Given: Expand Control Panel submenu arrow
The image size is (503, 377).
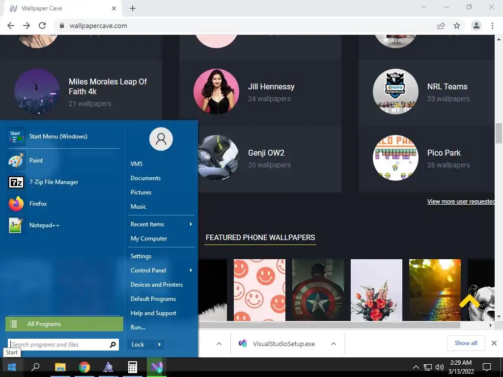Looking at the screenshot, I should pos(191,270).
